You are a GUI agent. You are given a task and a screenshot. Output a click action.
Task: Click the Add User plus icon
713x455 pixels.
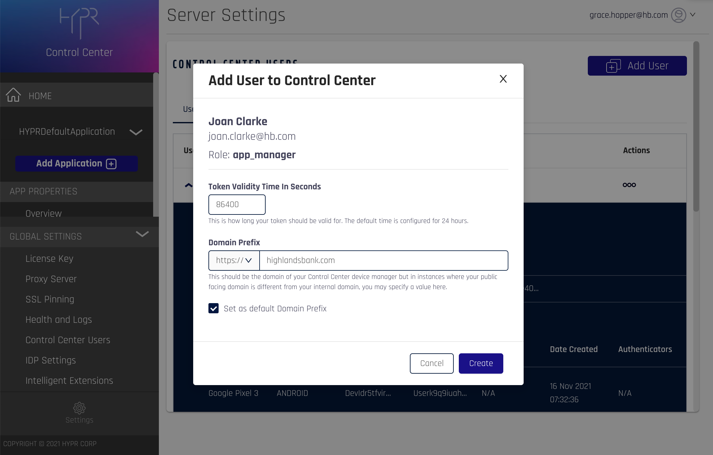(x=613, y=66)
